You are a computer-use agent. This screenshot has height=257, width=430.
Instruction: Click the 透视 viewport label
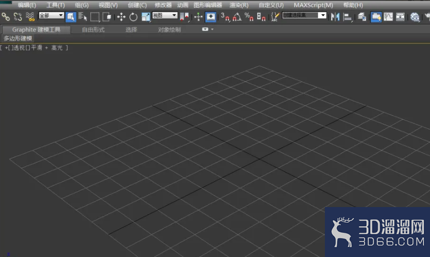pos(19,48)
